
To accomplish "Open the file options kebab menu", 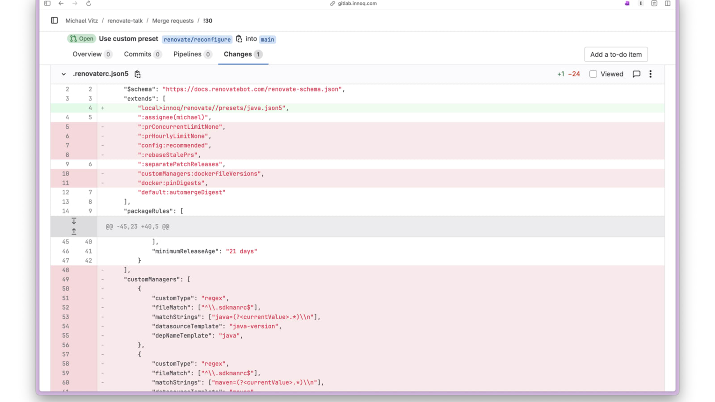I will (x=651, y=74).
